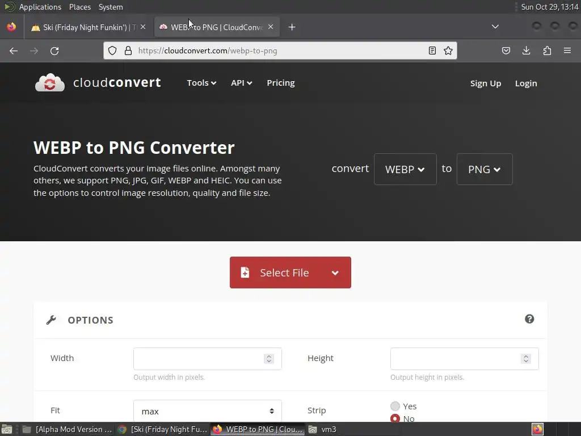Open the Fit dropdown showing max
The width and height of the screenshot is (581, 436).
pos(208,411)
